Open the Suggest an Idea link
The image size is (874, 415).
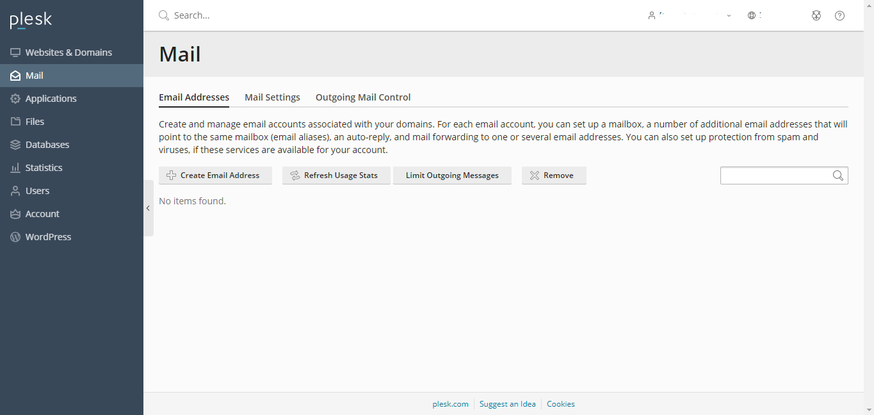(x=507, y=404)
